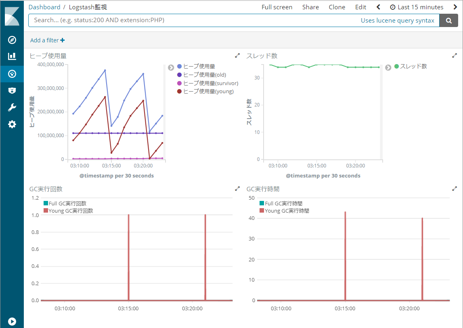The image size is (463, 328).
Task: Click the Logstash監視 dashboard title
Action: 88,7
